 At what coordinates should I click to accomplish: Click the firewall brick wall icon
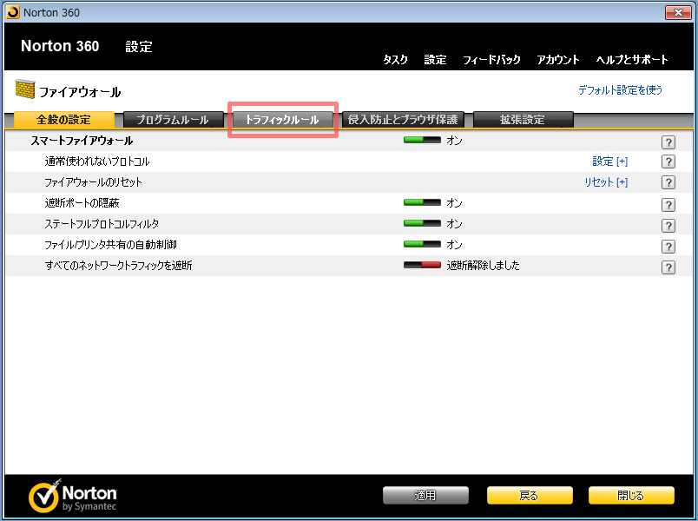[25, 89]
